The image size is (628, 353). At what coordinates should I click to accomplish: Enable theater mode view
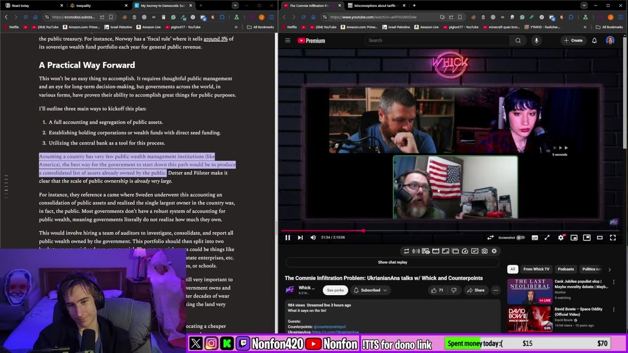600,237
